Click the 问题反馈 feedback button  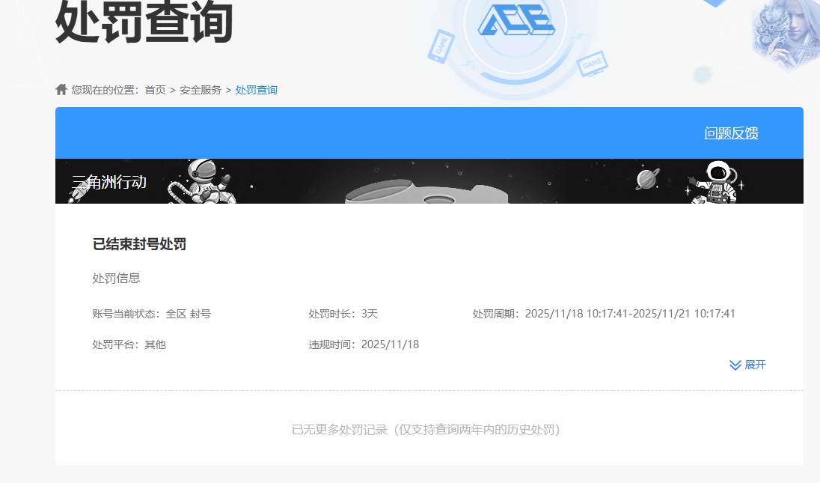click(730, 133)
